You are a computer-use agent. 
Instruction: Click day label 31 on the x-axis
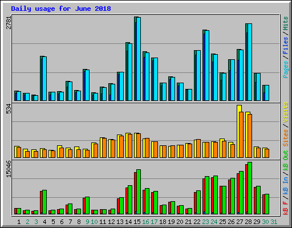click(274, 222)
